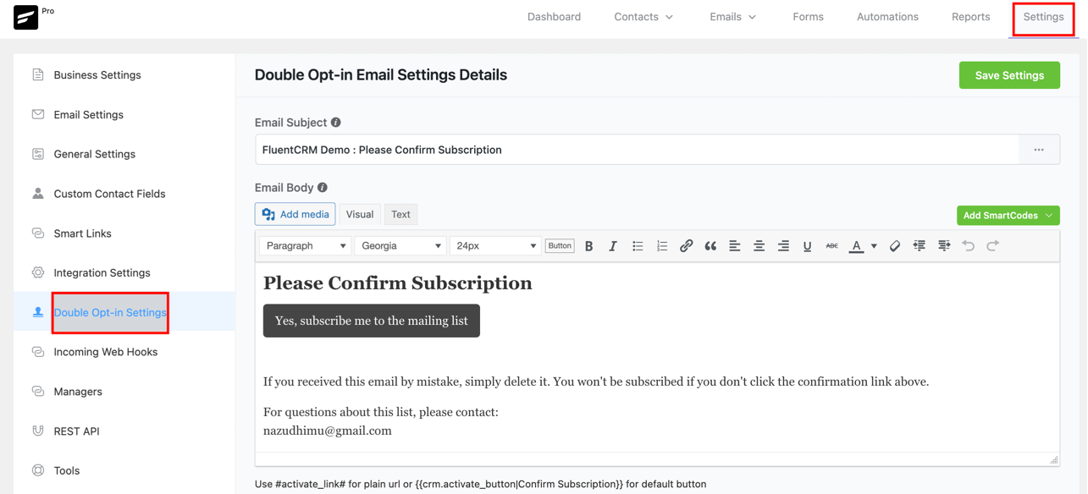This screenshot has height=494, width=1088.
Task: Click the Integration Settings gear icon
Action: coord(38,272)
